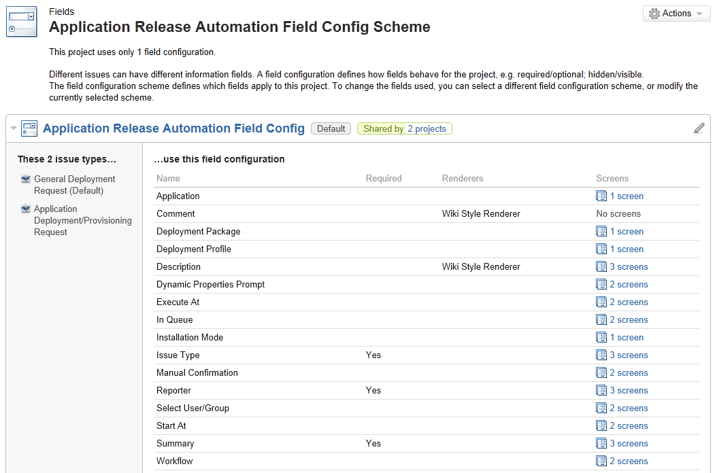
Task: Open 2 screens link for Execute At
Action: [x=629, y=302]
